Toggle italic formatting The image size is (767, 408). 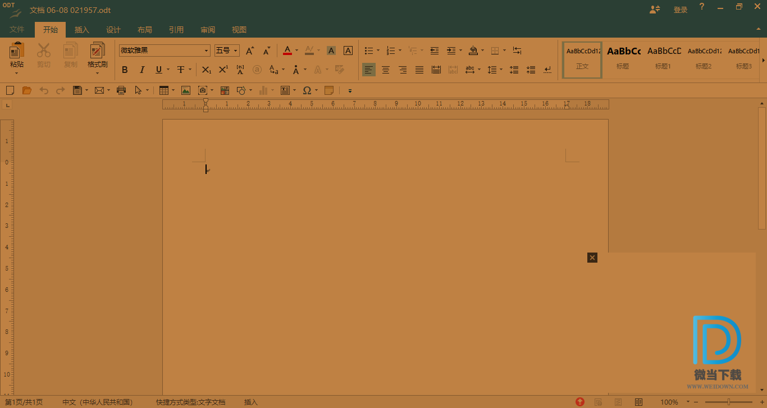click(142, 70)
